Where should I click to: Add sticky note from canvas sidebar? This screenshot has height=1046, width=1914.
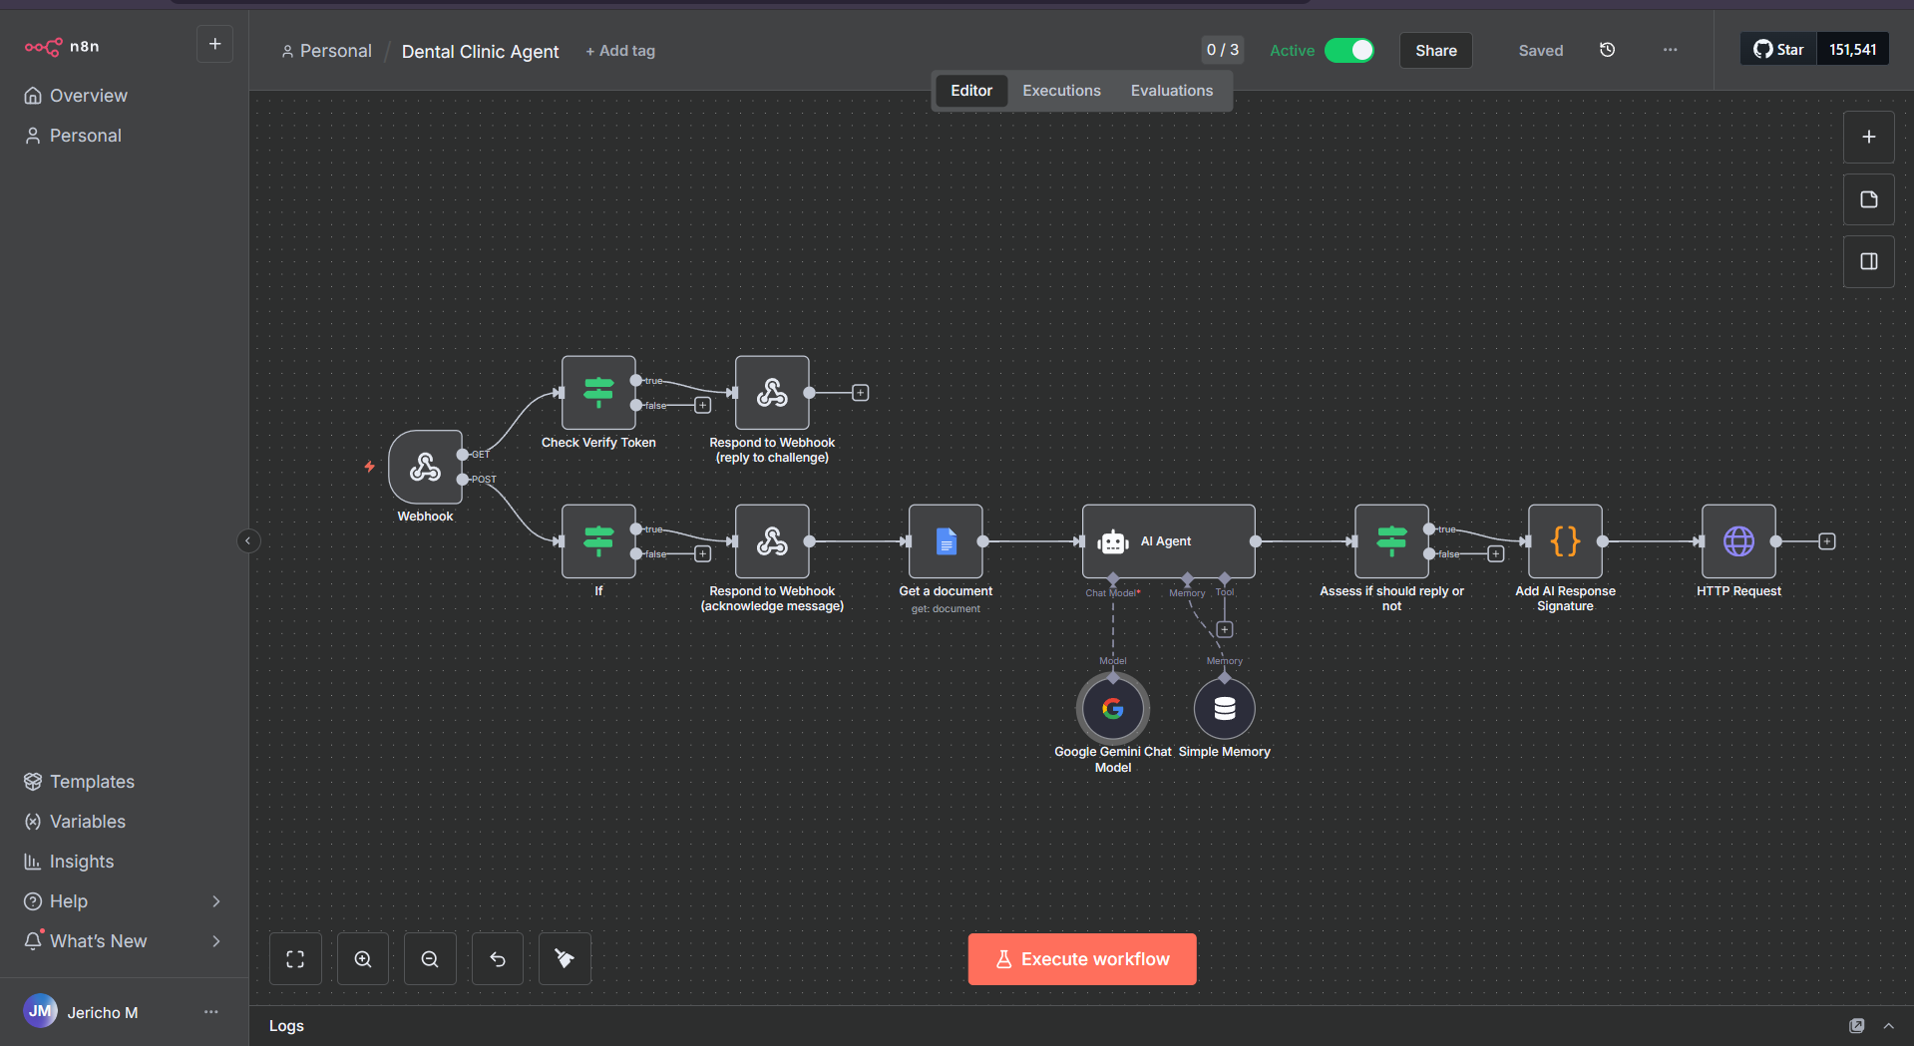click(x=1868, y=199)
